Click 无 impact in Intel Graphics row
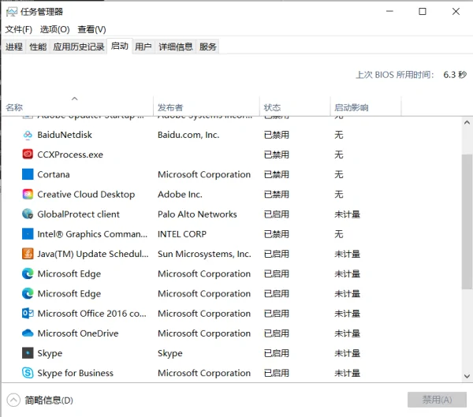The image size is (473, 417). (339, 234)
